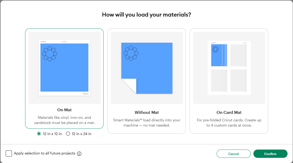Click the info icon beside Apply selection
The height and width of the screenshot is (163, 293).
click(79, 154)
